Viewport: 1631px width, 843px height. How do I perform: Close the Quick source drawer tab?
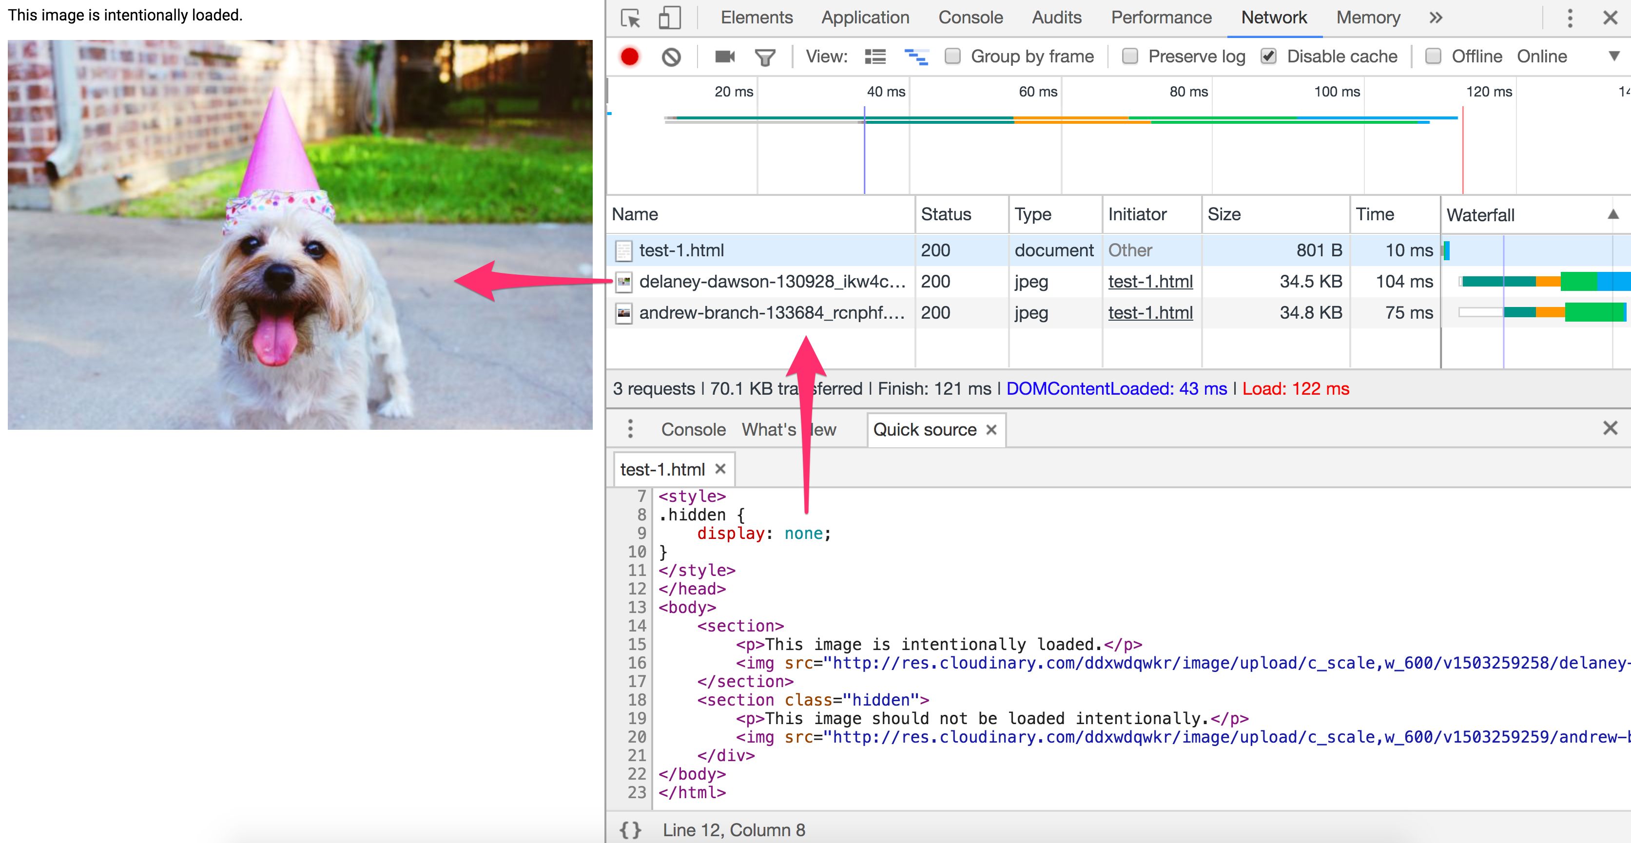point(991,430)
